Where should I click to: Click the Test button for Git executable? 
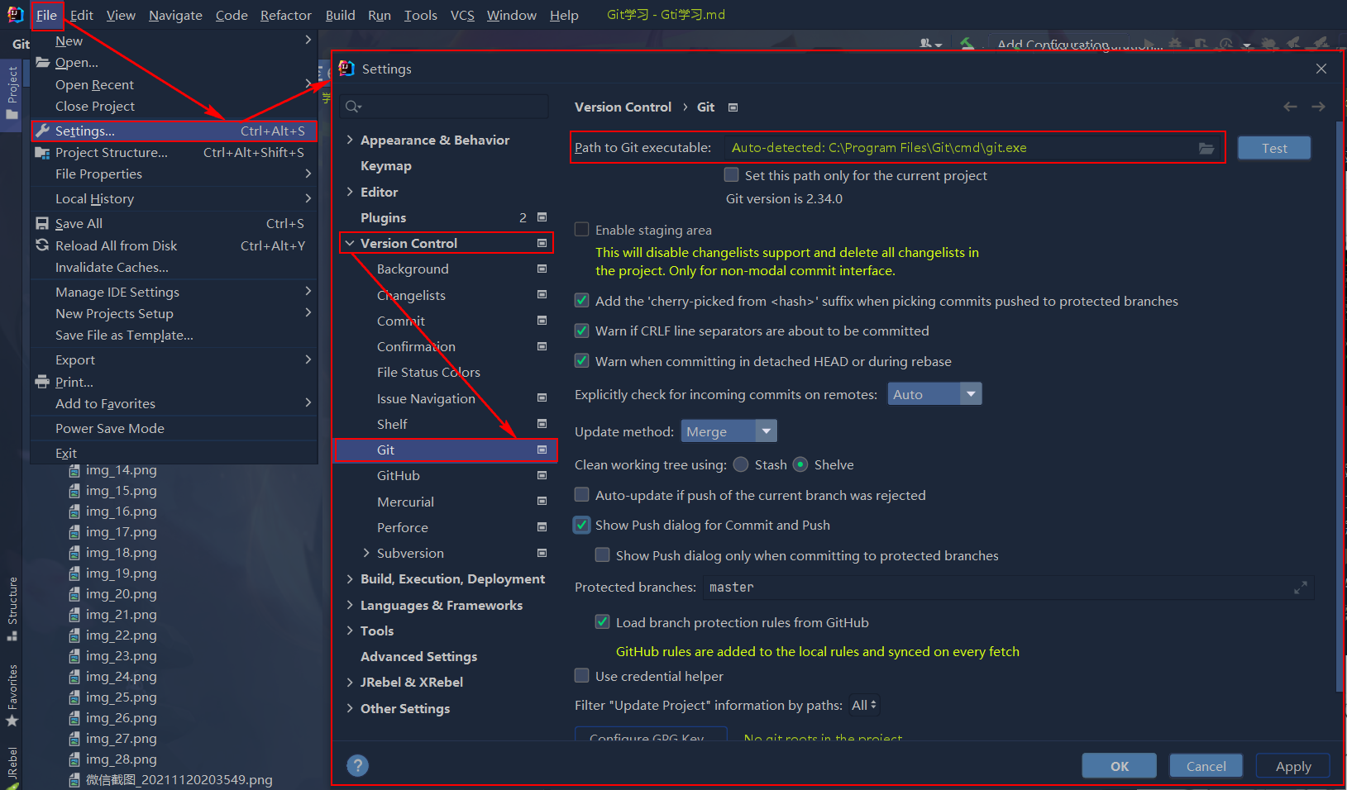click(x=1273, y=147)
